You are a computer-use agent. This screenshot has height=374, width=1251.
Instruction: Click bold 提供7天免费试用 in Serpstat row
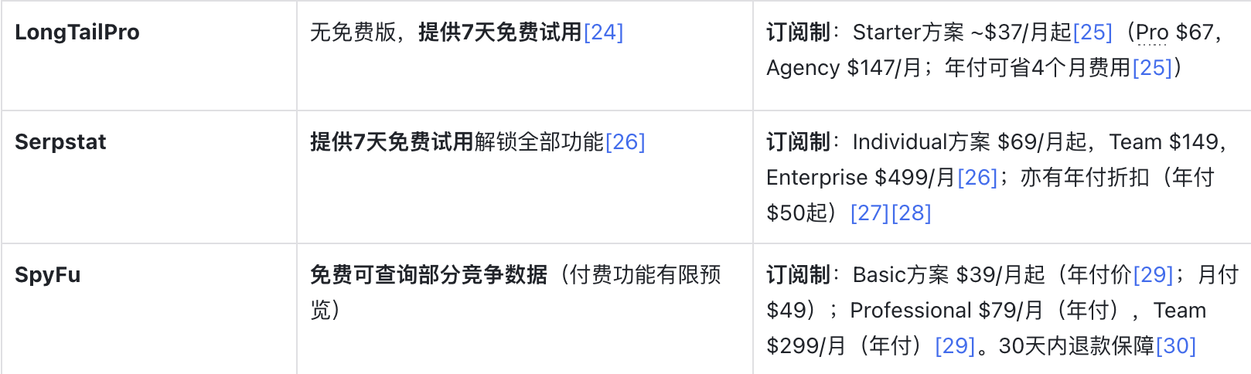(391, 142)
